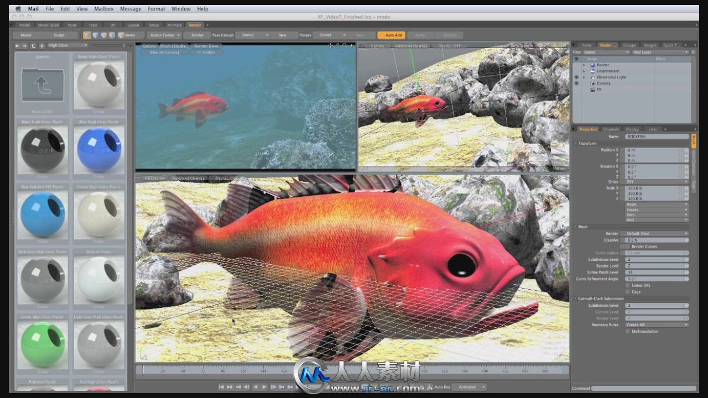
Task: Play backward on the timeline
Action: 256,387
